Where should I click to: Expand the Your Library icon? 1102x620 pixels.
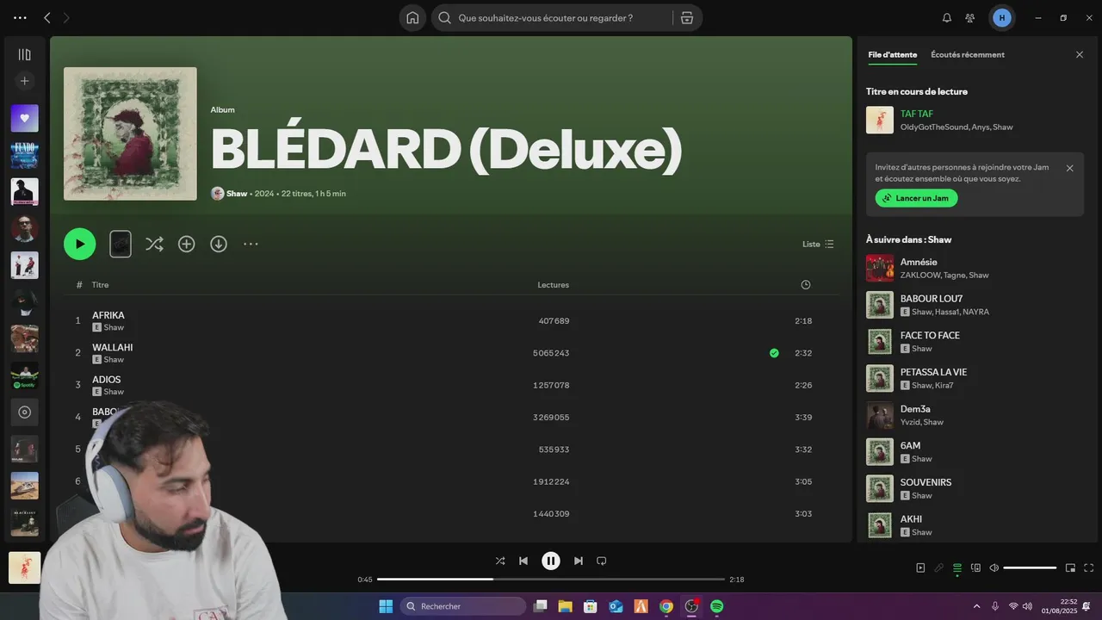[x=24, y=54]
